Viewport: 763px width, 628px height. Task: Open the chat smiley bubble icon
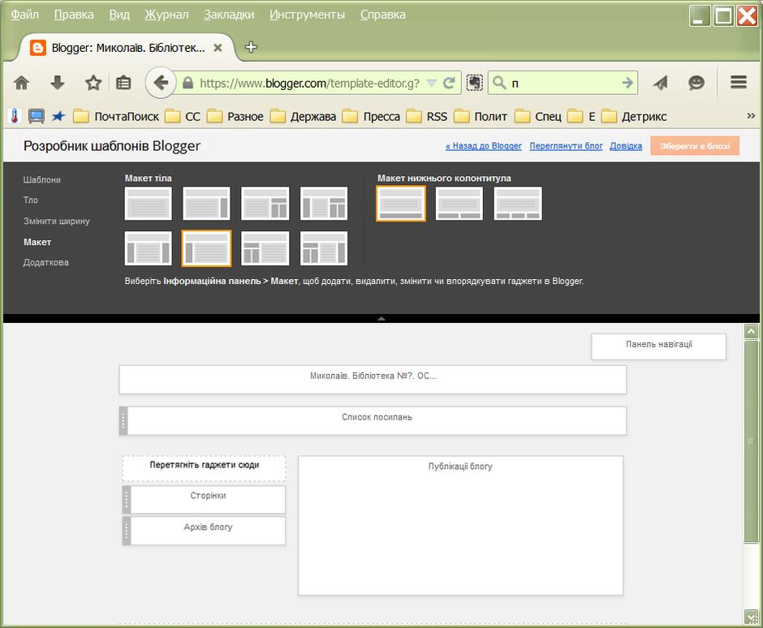(696, 83)
